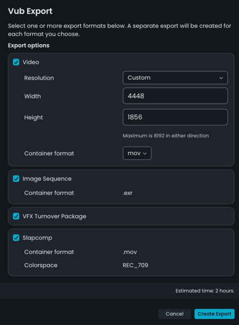
Task: Click the 'Height' label
Action: 34,117
